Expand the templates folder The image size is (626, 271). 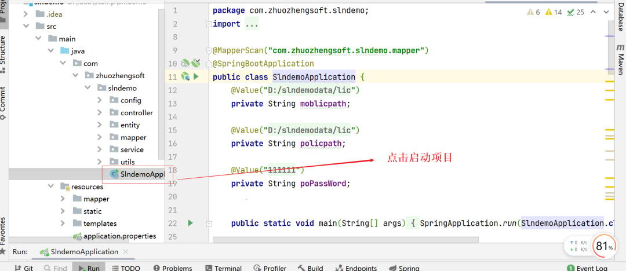coord(63,224)
